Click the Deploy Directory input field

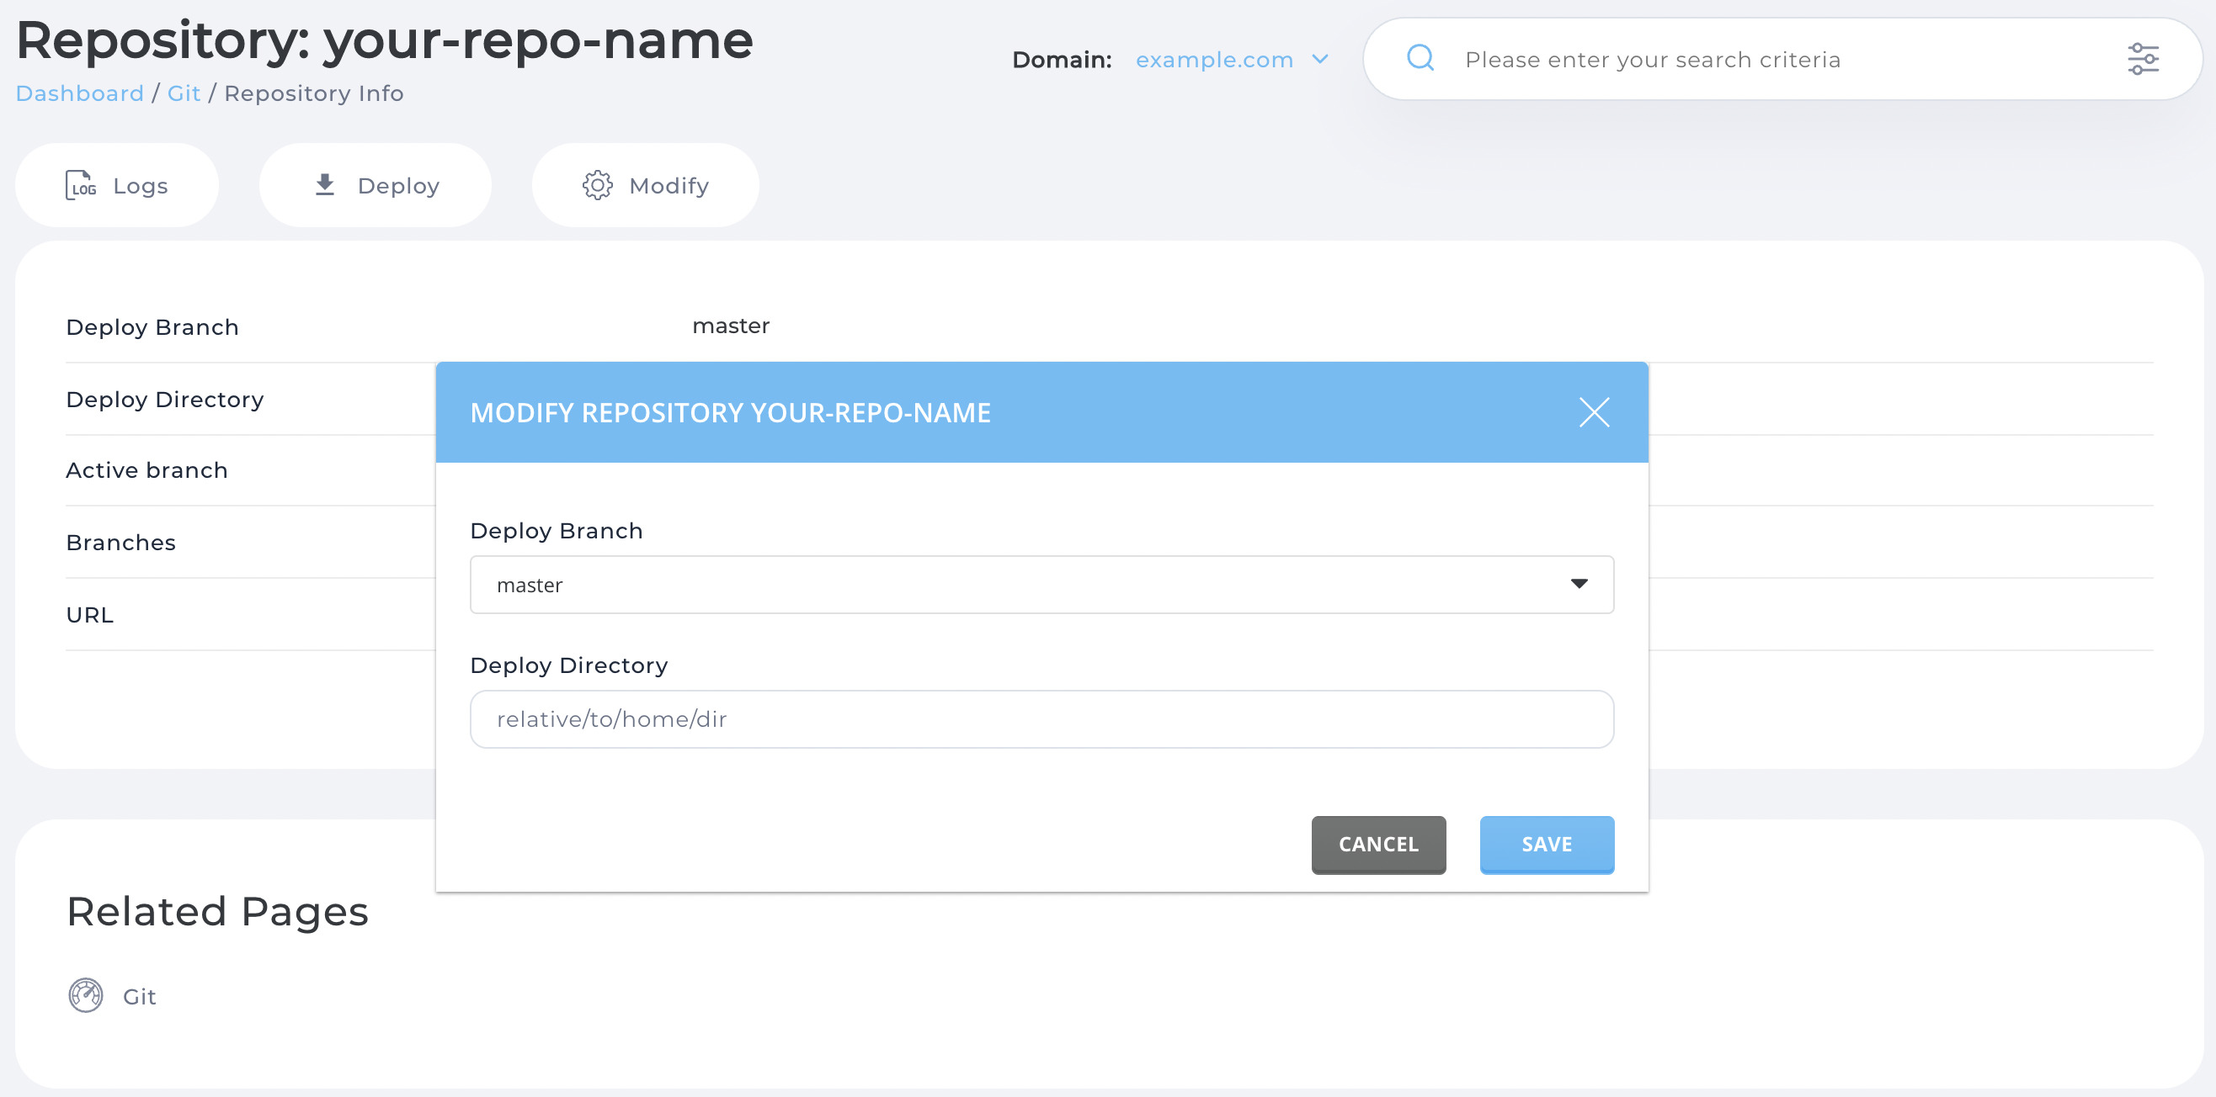[x=1041, y=718]
